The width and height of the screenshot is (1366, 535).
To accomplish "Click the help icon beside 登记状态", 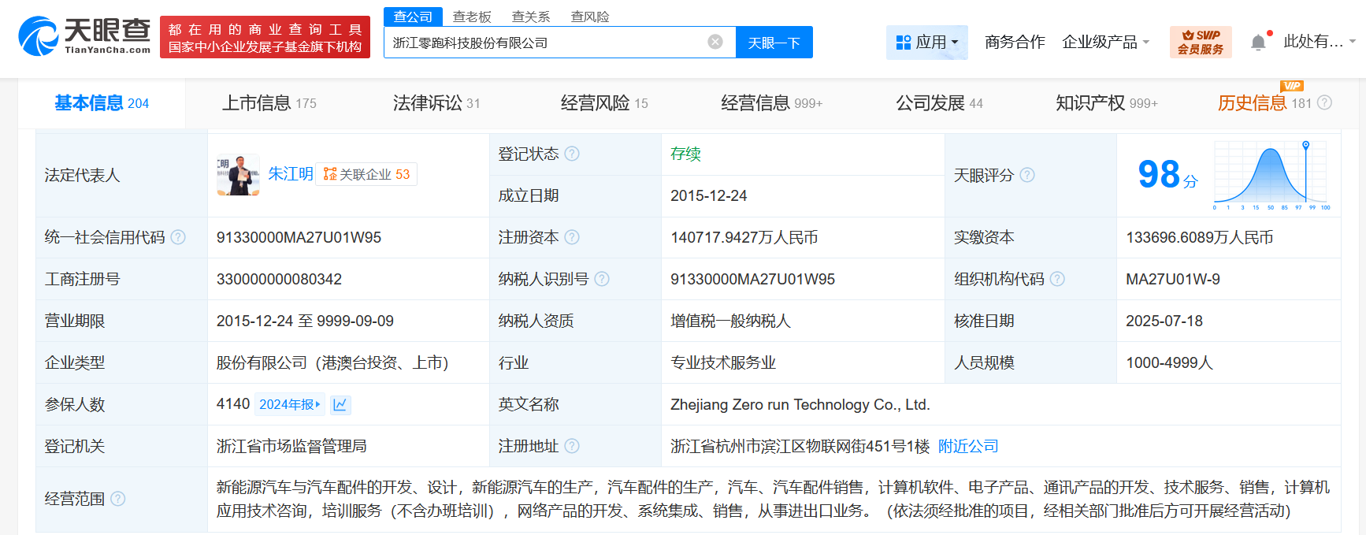I will [x=572, y=154].
